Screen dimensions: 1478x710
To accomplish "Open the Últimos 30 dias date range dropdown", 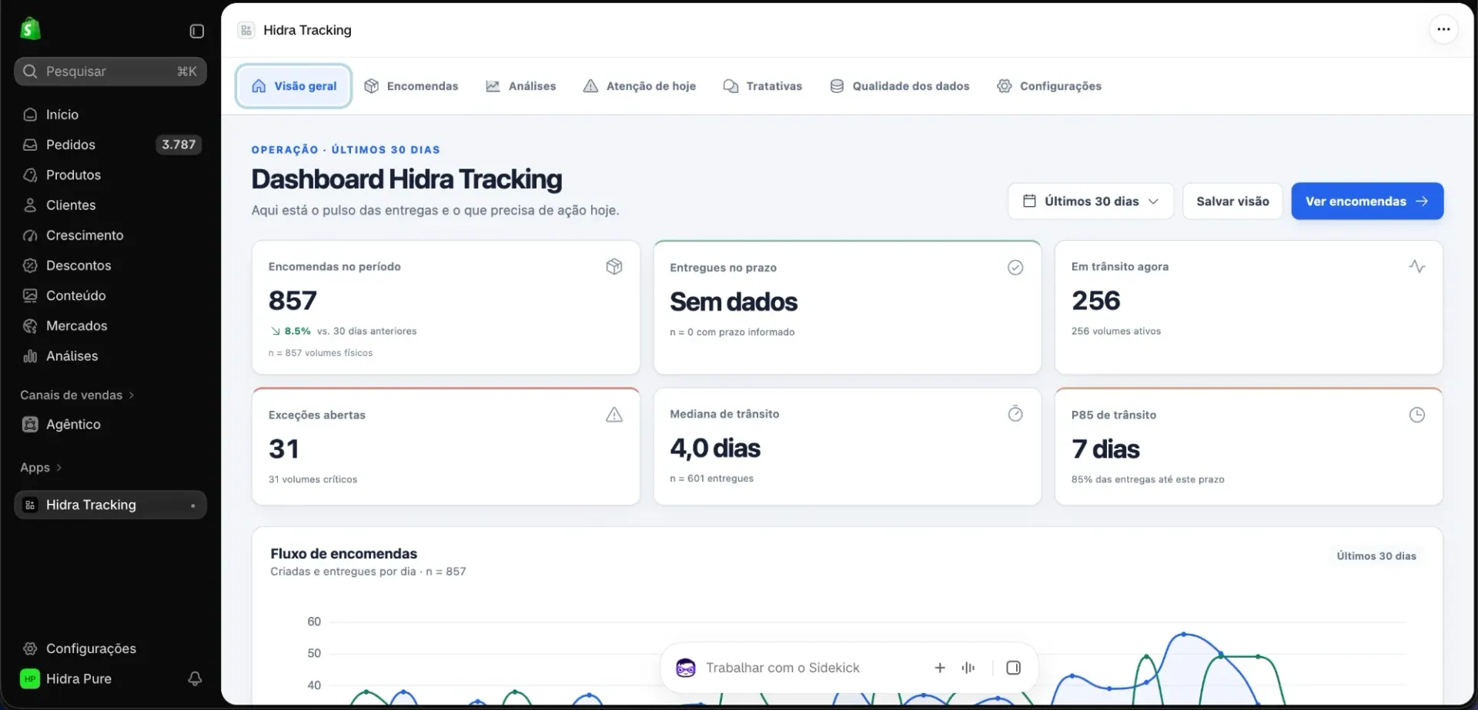I will click(1090, 201).
